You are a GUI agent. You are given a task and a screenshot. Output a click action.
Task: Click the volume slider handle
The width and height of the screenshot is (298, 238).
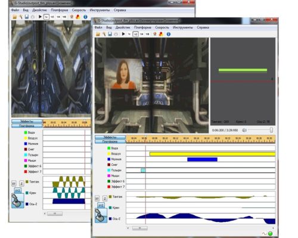[271, 130]
